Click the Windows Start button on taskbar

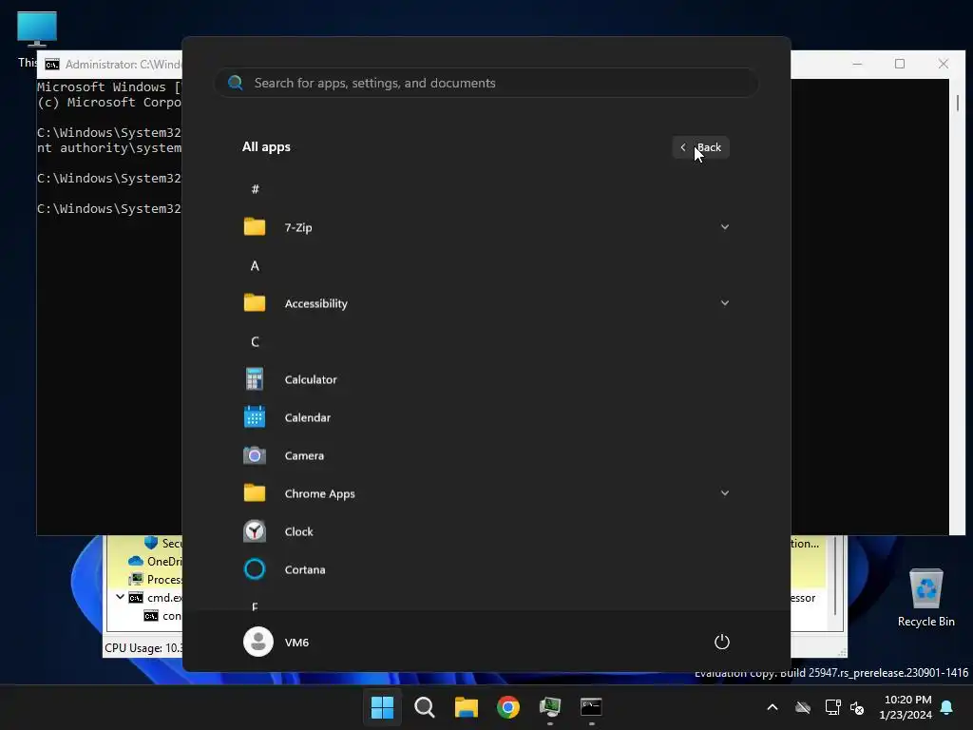pos(382,707)
